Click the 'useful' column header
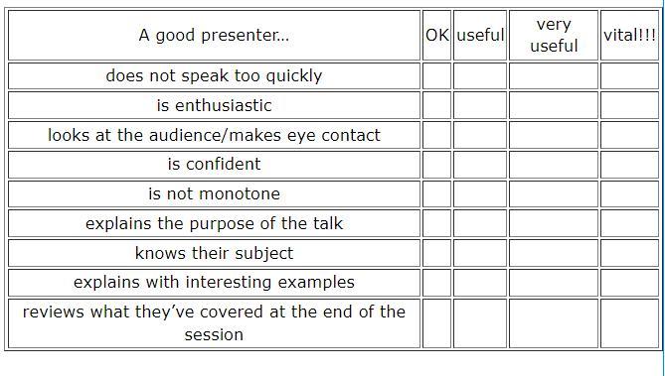The width and height of the screenshot is (665, 376). [480, 35]
